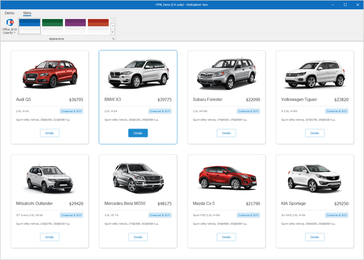Choose the blue skin palette swatch
This screenshot has height=260, width=364.
[30, 26]
